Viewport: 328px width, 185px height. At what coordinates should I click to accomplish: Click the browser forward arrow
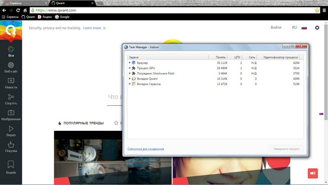(11, 10)
